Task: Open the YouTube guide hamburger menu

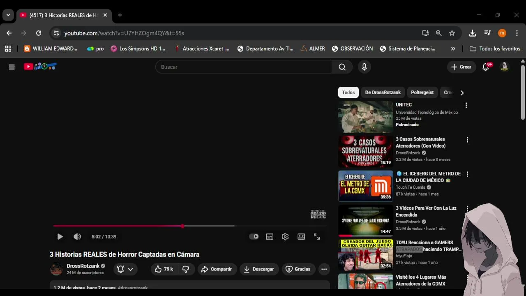Action: click(12, 67)
